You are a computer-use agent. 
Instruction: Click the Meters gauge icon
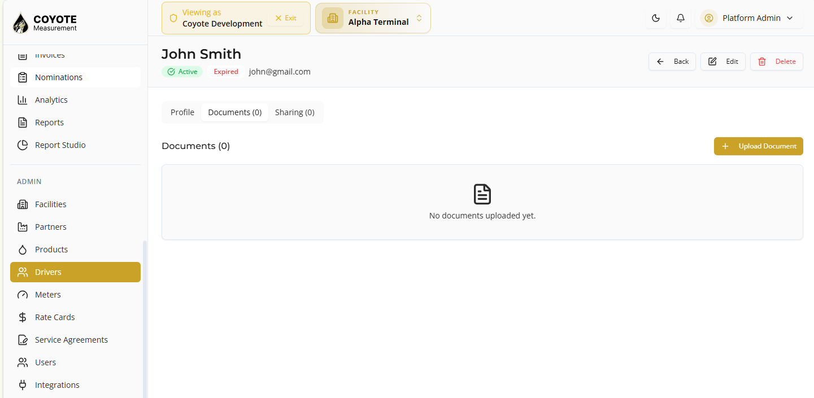[23, 295]
